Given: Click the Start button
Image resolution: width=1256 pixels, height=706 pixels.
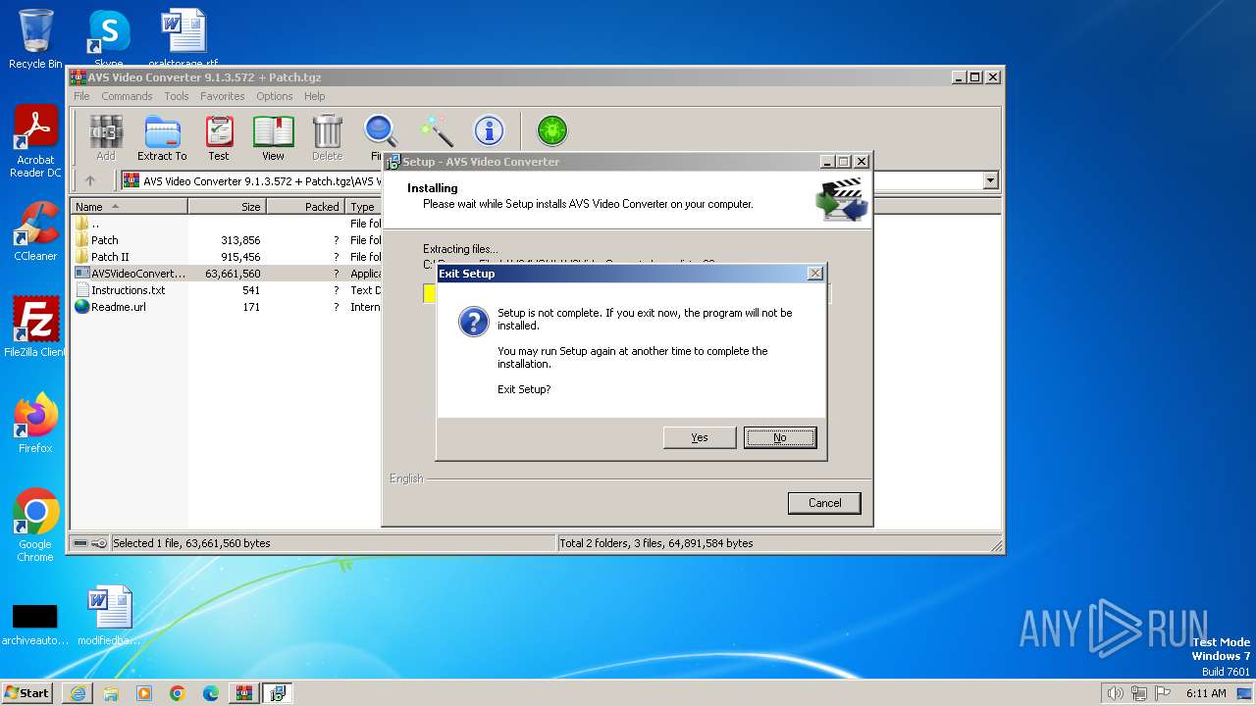Looking at the screenshot, I should pyautogui.click(x=27, y=693).
